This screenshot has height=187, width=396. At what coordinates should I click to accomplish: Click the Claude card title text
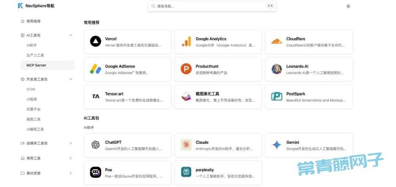click(202, 142)
